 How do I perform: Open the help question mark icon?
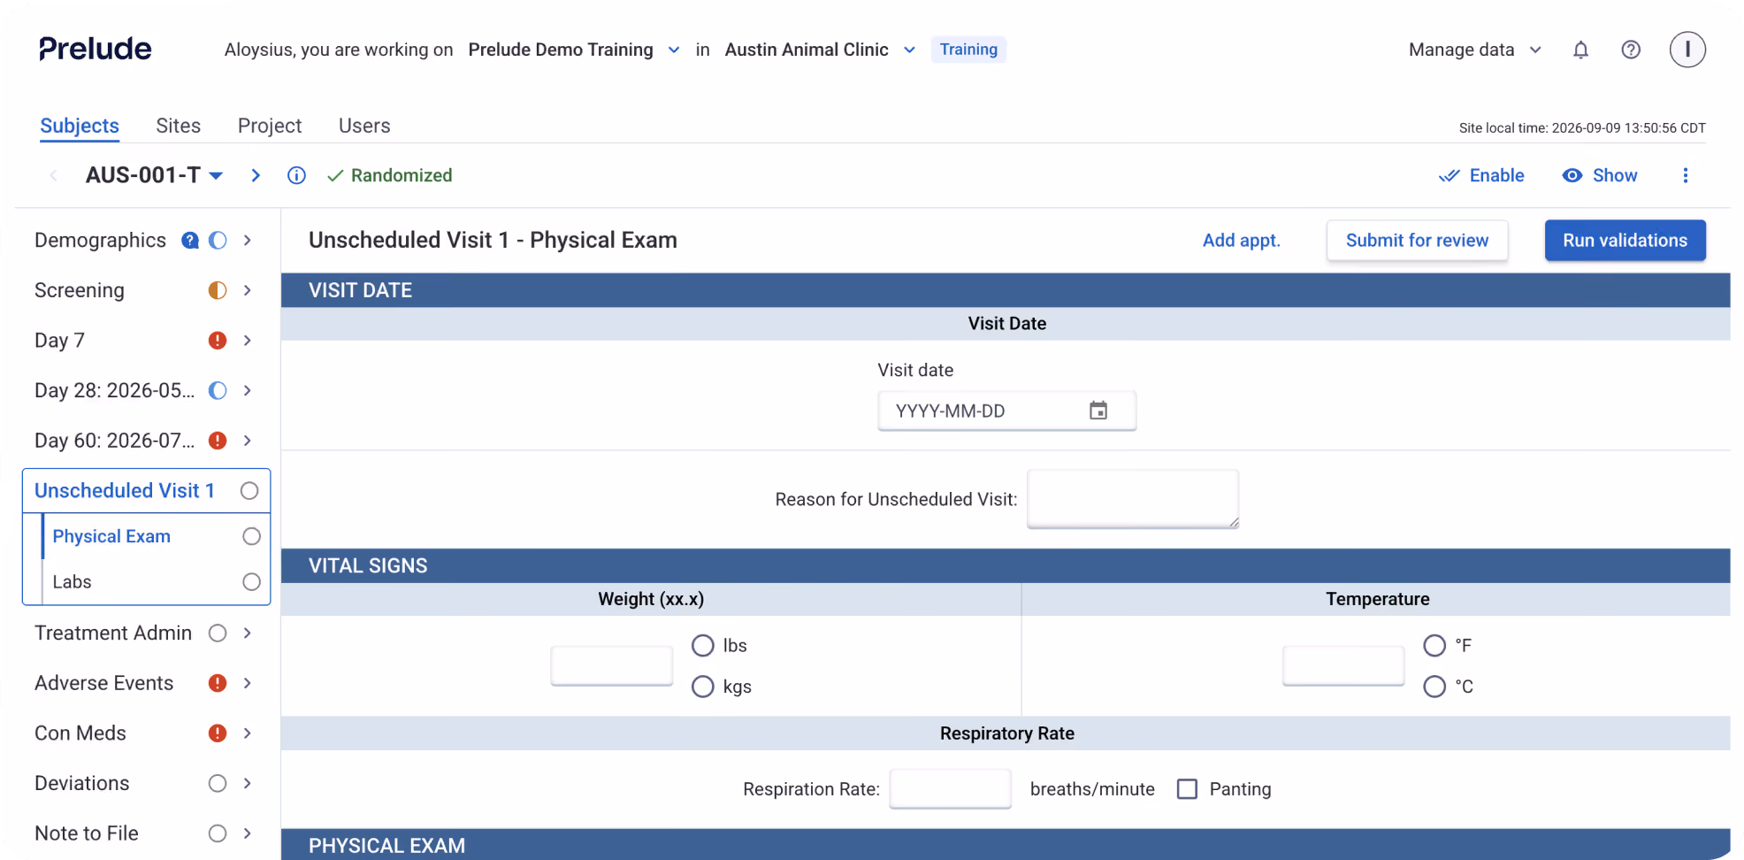1631,50
